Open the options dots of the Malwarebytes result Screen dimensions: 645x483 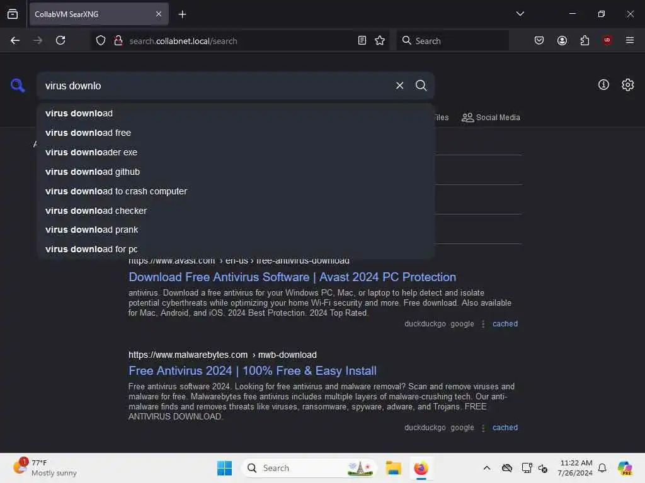483,428
